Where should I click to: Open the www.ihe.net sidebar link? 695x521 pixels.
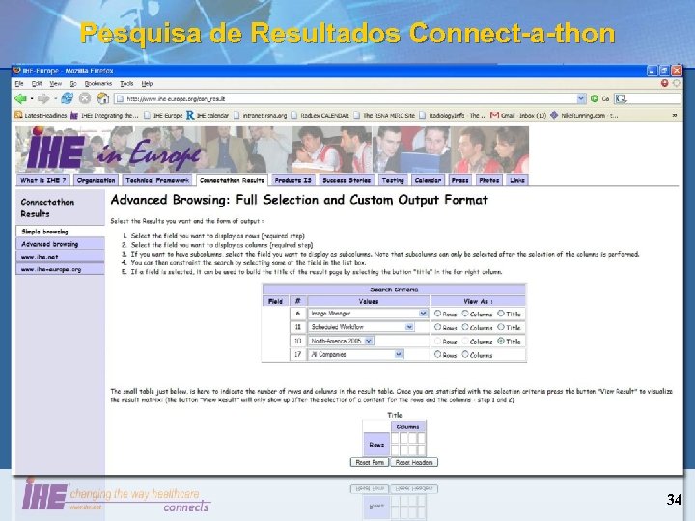click(60, 257)
